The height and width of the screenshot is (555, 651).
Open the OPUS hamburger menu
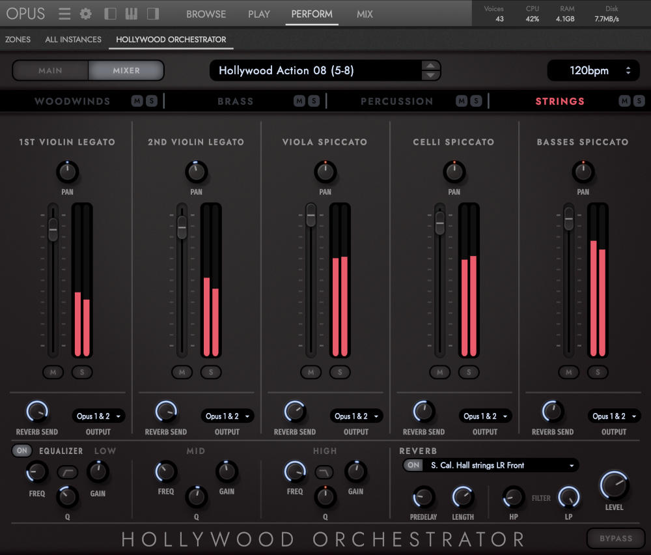point(64,13)
